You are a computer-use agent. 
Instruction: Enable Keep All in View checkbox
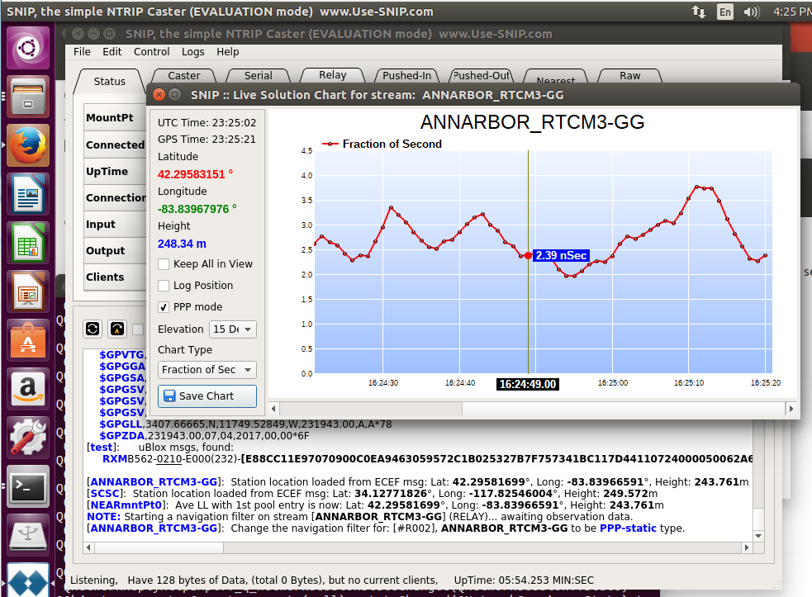coord(164,264)
